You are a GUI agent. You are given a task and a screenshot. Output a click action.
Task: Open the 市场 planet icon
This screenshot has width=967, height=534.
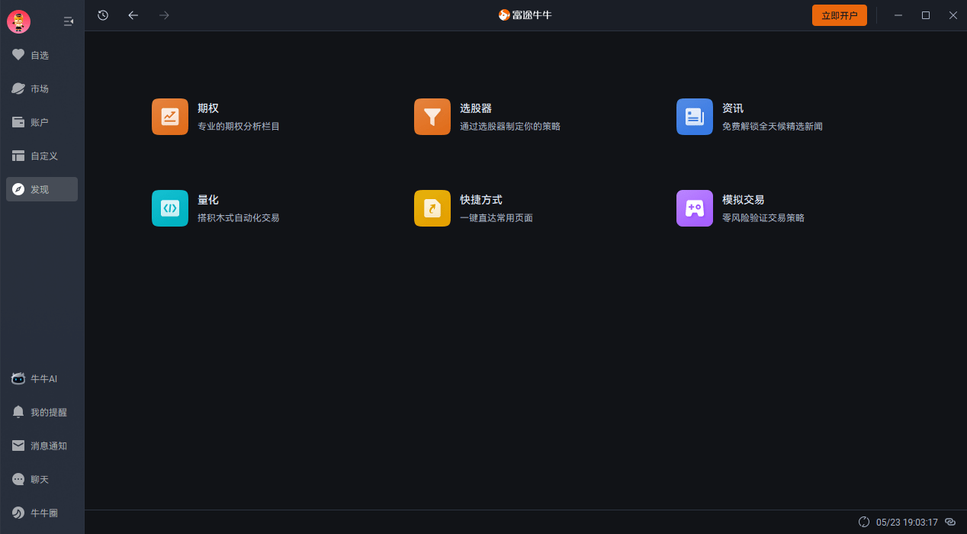(x=18, y=88)
